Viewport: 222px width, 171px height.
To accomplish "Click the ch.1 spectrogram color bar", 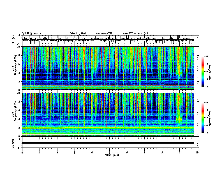I will (x=203, y=72).
